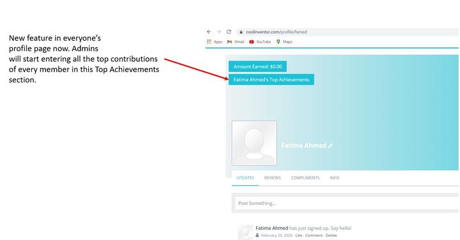Switch to the Compliments tab
Screen dimensions: 460x240
[305, 178]
